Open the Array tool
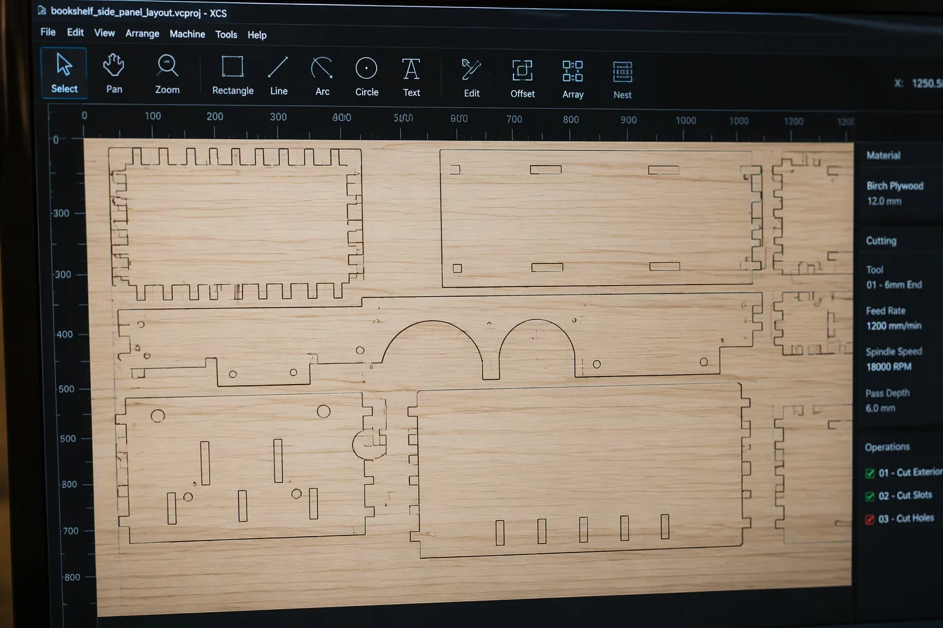This screenshot has width=943, height=628. coord(573,79)
